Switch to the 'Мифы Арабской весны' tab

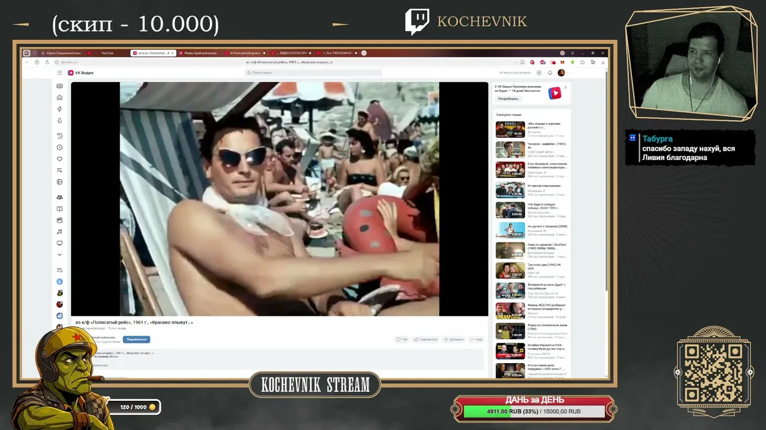[200, 53]
